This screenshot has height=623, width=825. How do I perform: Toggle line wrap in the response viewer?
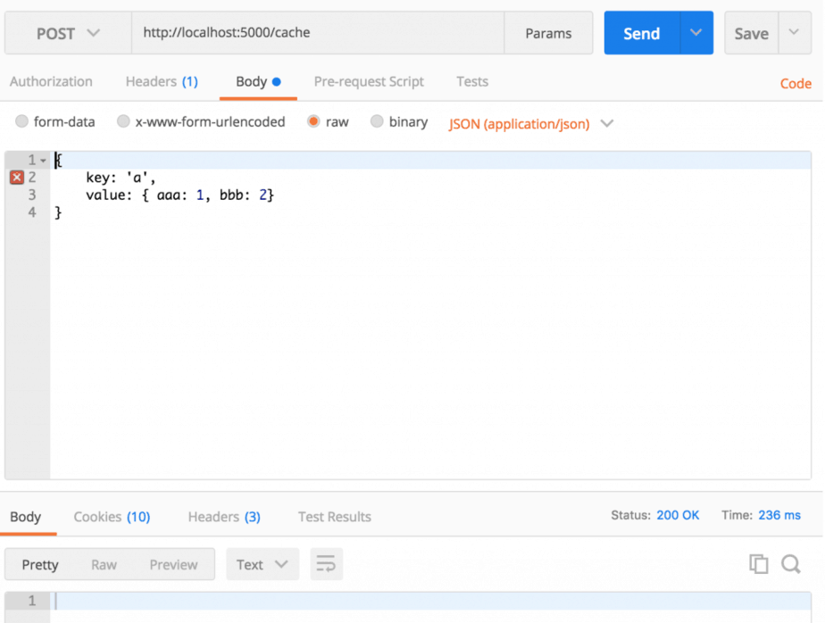coord(326,564)
